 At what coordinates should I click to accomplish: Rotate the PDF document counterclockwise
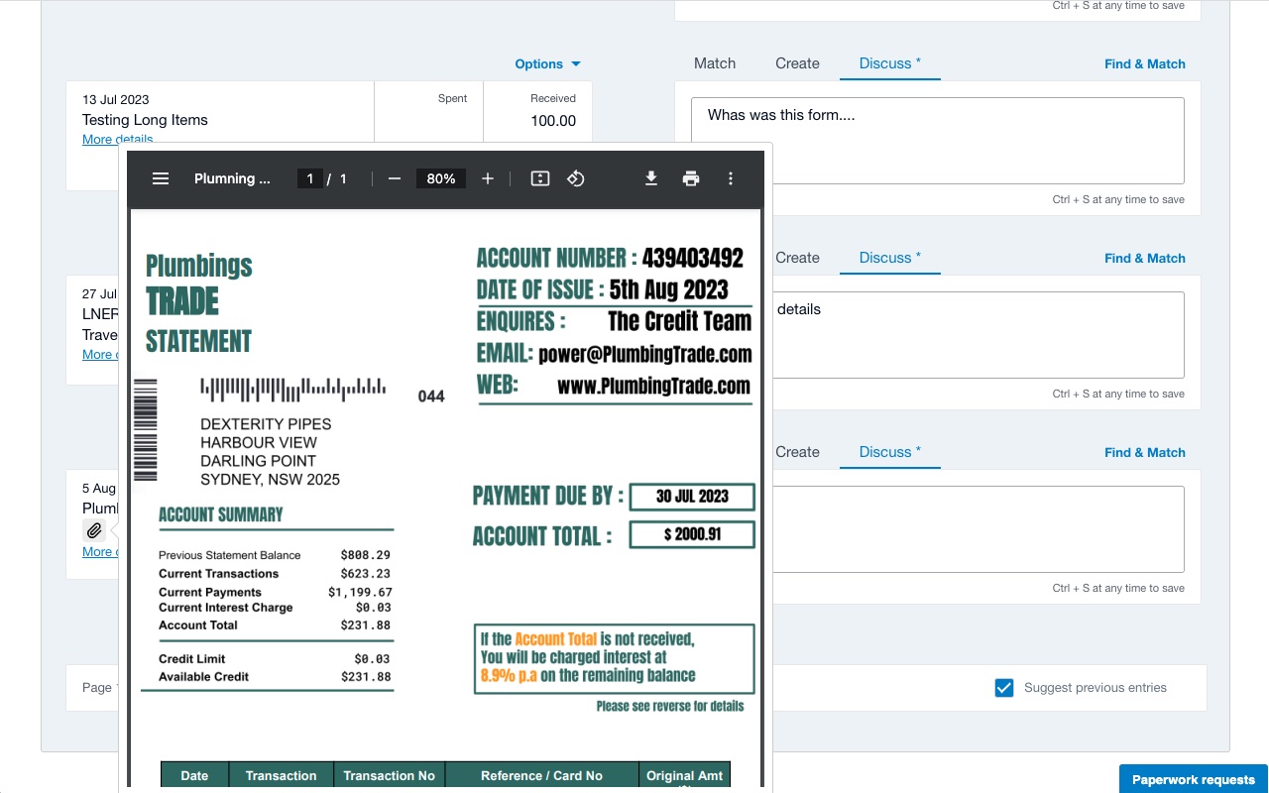pos(576,178)
